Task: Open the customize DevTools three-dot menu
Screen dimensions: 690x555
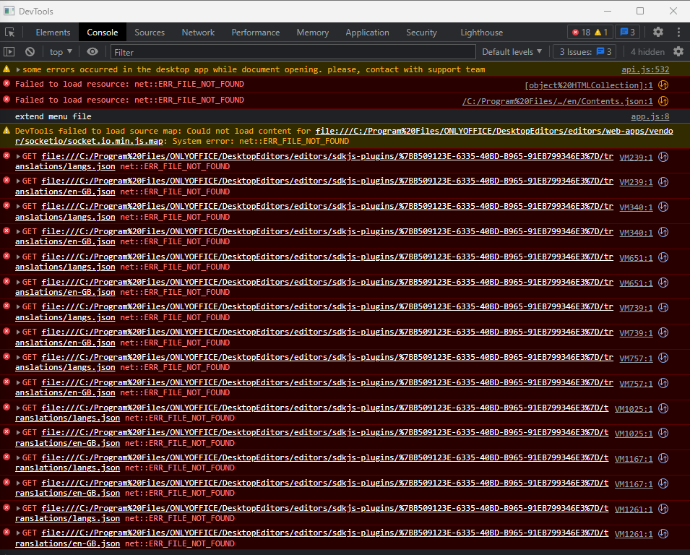Action: tap(678, 32)
